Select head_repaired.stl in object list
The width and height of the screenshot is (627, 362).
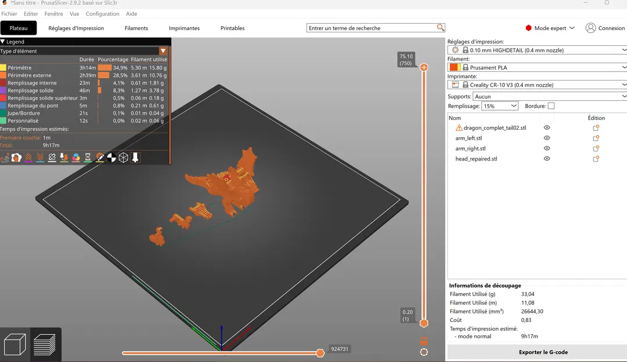point(476,159)
